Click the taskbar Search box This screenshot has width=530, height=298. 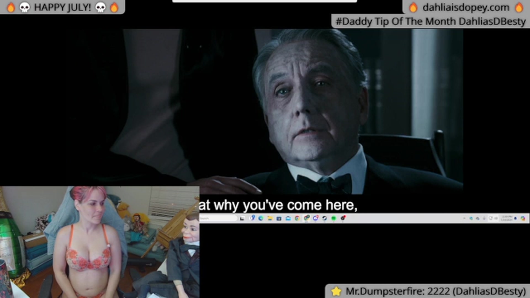[218, 218]
